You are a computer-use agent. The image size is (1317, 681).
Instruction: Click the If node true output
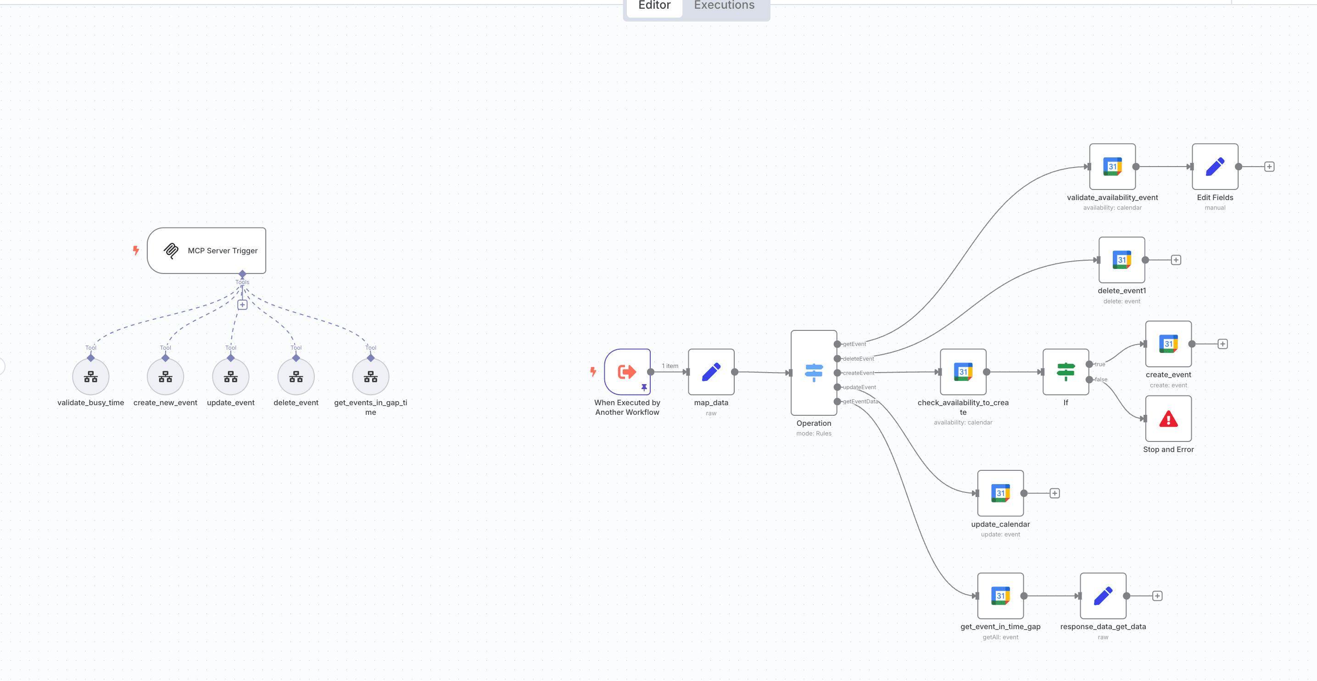(x=1089, y=364)
